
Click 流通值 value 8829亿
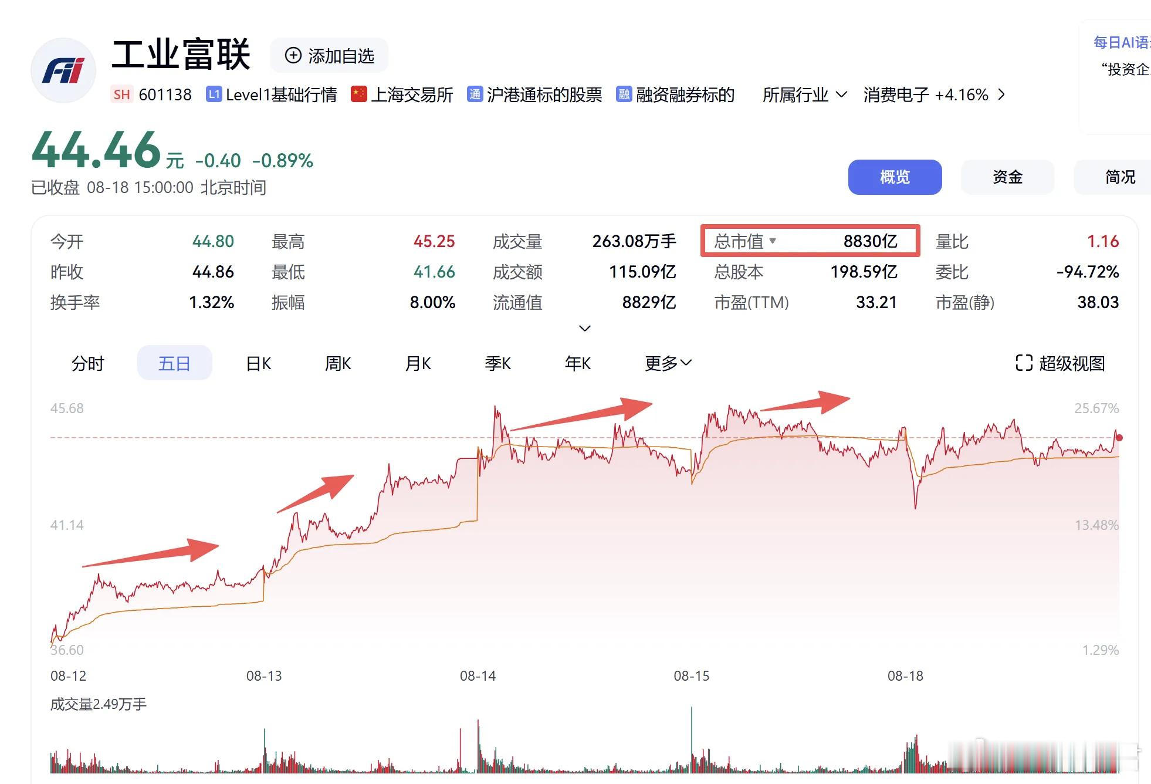pyautogui.click(x=649, y=302)
